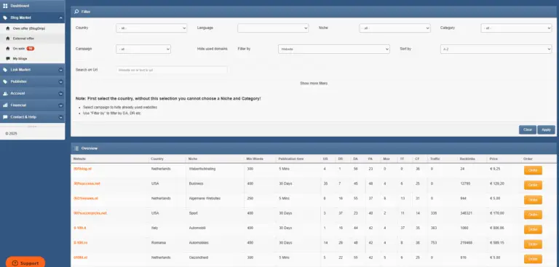Click the Apply button
The width and height of the screenshot is (559, 267).
point(546,129)
